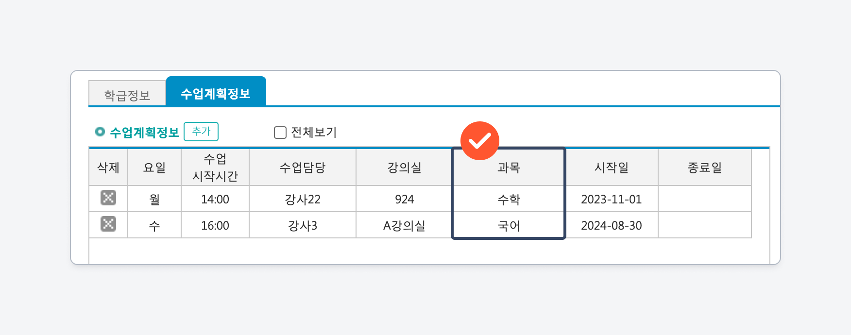Click the 과목 column header
851x335 pixels.
pyautogui.click(x=509, y=167)
